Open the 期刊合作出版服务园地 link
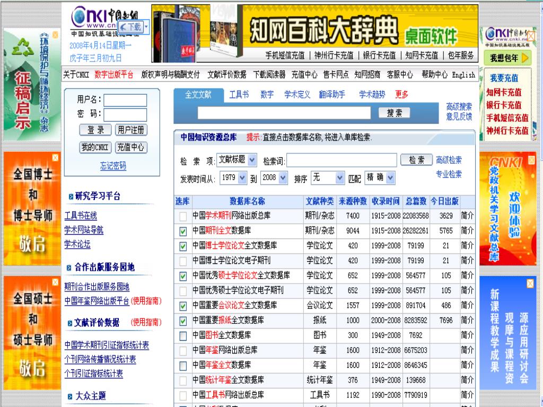The width and height of the screenshot is (543, 407). point(97,287)
